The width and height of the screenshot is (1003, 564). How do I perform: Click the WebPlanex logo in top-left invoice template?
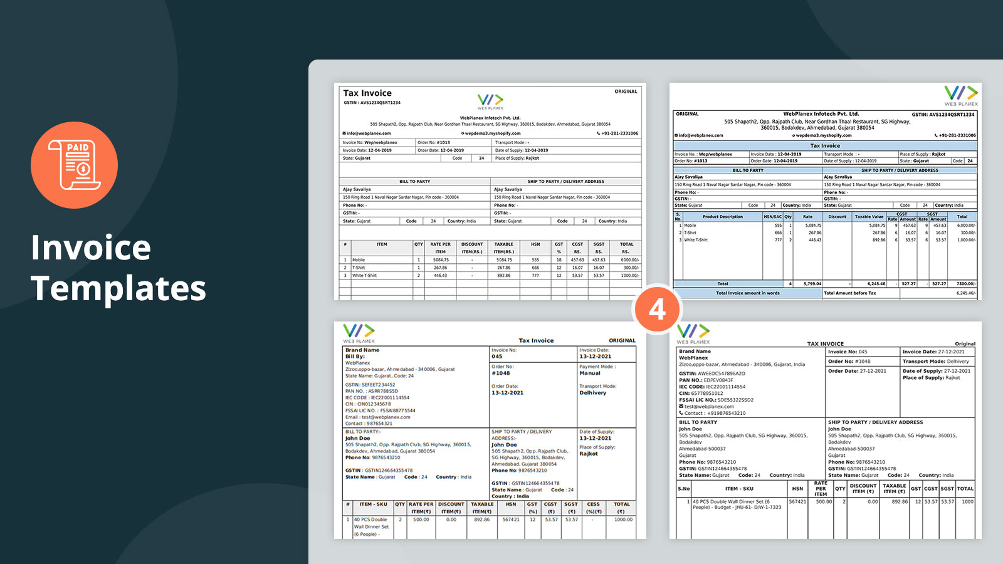490,102
